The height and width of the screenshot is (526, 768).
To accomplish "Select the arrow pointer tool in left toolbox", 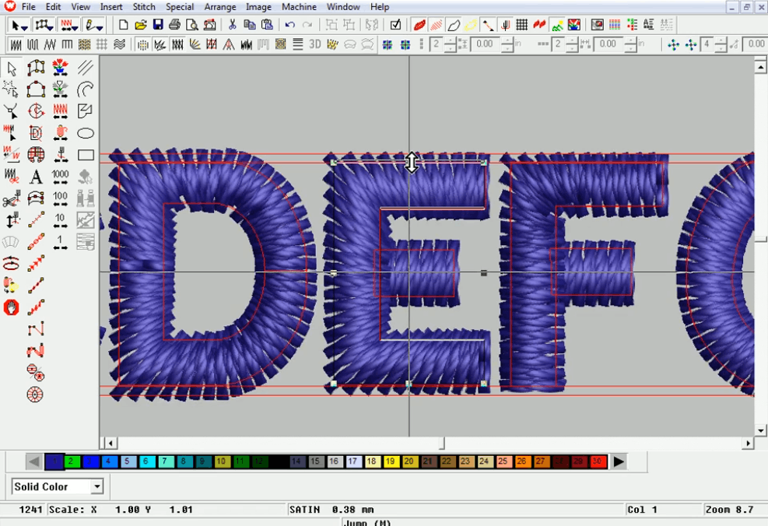I will pos(12,68).
